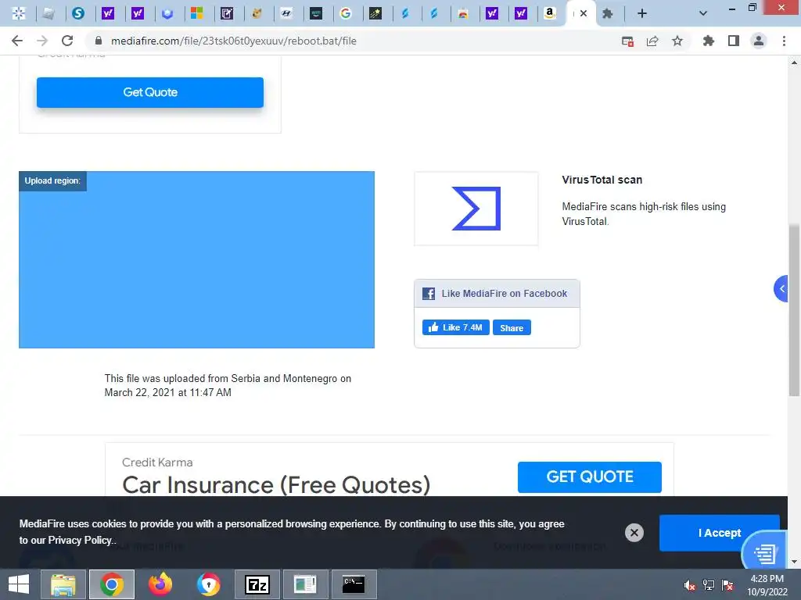Switch to the Amazon tab
Image resolution: width=801 pixels, height=600 pixels.
click(550, 13)
